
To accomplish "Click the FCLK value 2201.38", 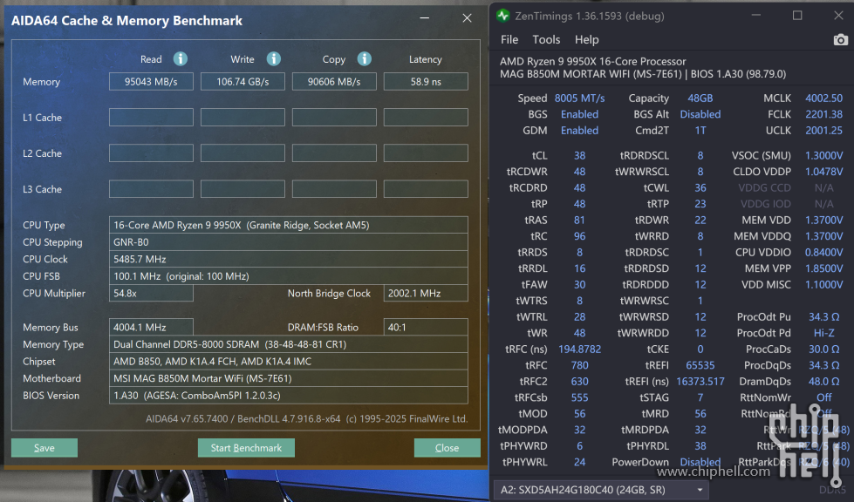I will click(823, 114).
